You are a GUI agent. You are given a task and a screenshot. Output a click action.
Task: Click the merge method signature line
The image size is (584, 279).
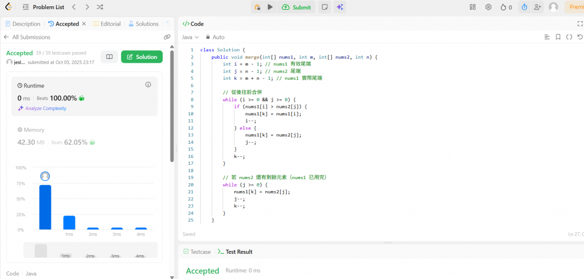[x=295, y=57]
